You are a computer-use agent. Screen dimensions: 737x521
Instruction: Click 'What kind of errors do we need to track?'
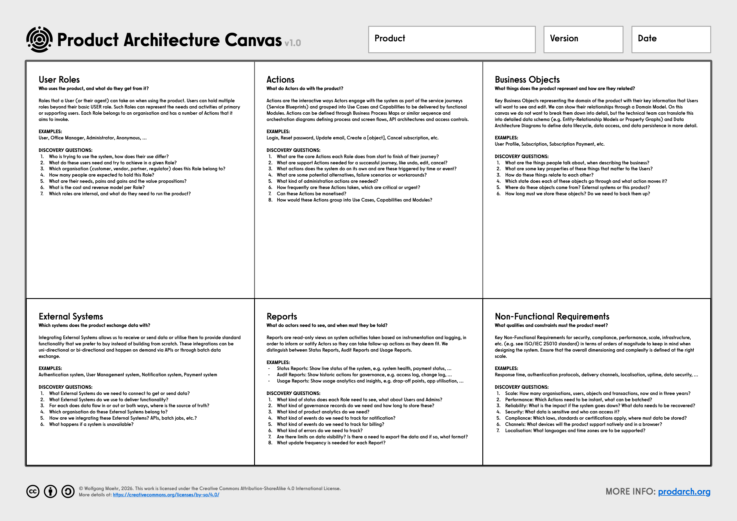[x=319, y=431]
